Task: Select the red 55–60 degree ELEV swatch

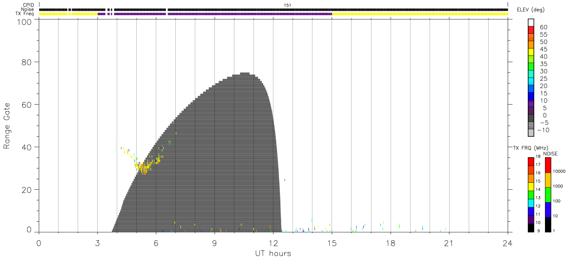Action: pyautogui.click(x=531, y=30)
